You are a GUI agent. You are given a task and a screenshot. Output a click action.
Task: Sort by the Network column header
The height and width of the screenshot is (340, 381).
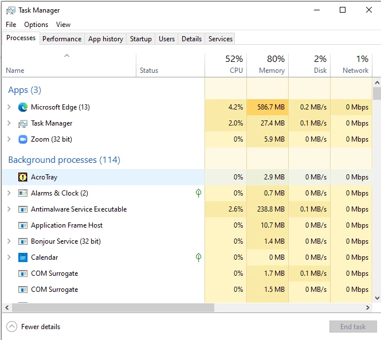click(x=351, y=65)
